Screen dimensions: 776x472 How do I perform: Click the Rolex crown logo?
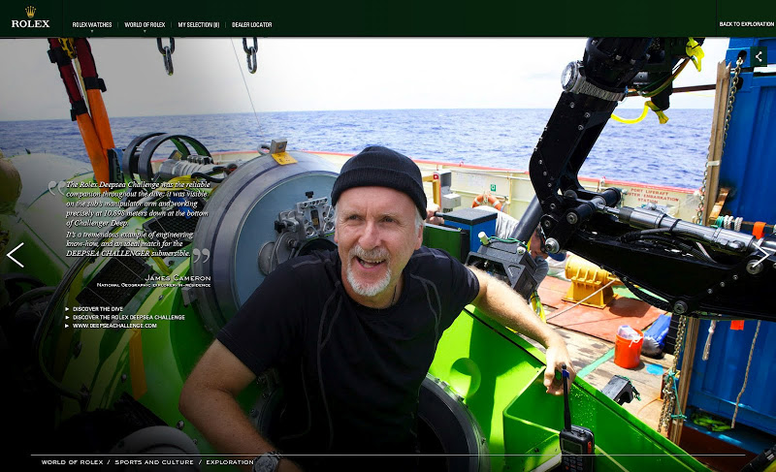(x=31, y=17)
